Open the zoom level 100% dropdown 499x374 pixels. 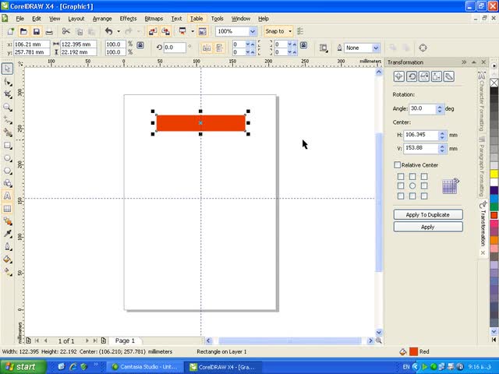[x=253, y=31]
